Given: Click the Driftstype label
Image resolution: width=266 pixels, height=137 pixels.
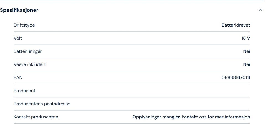Looking at the screenshot, I should coord(24,25).
